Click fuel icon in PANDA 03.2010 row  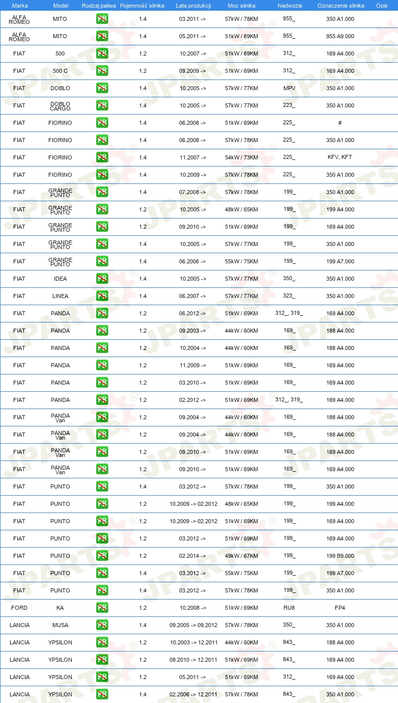tap(102, 383)
